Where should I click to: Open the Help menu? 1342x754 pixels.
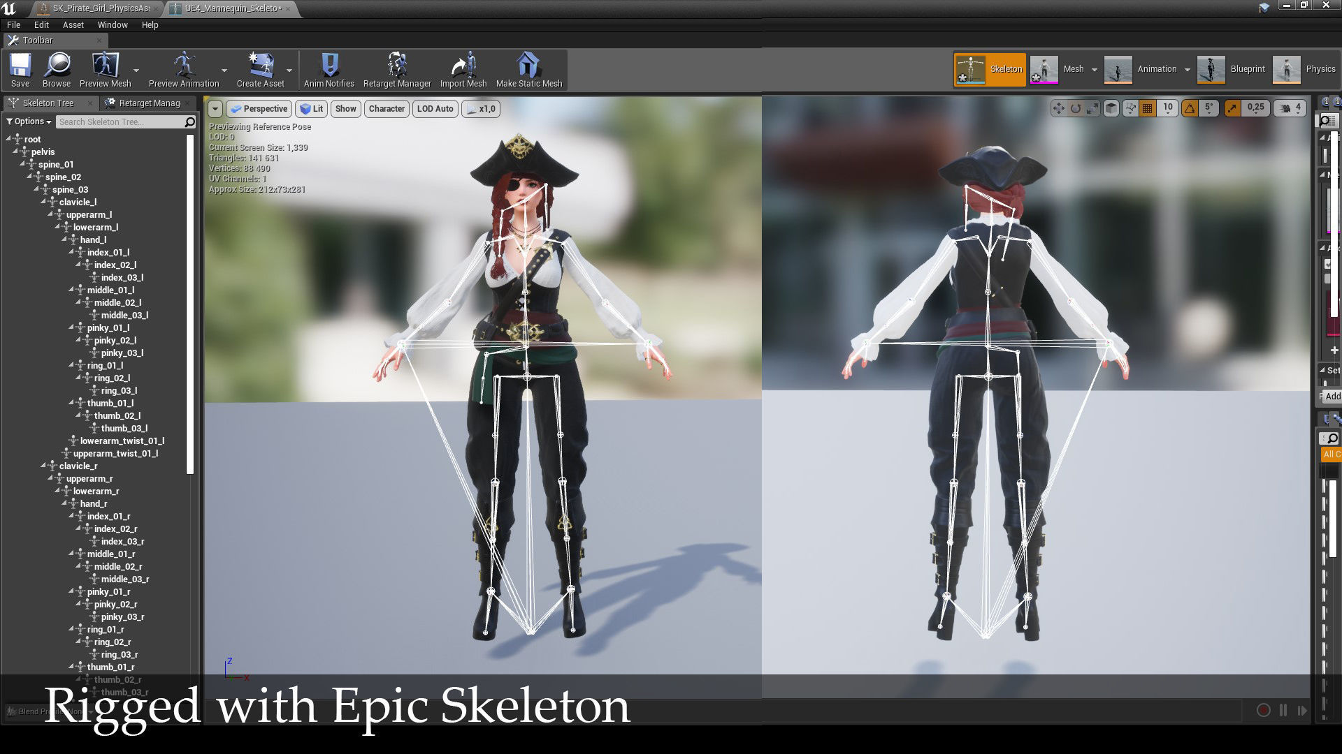pos(150,25)
